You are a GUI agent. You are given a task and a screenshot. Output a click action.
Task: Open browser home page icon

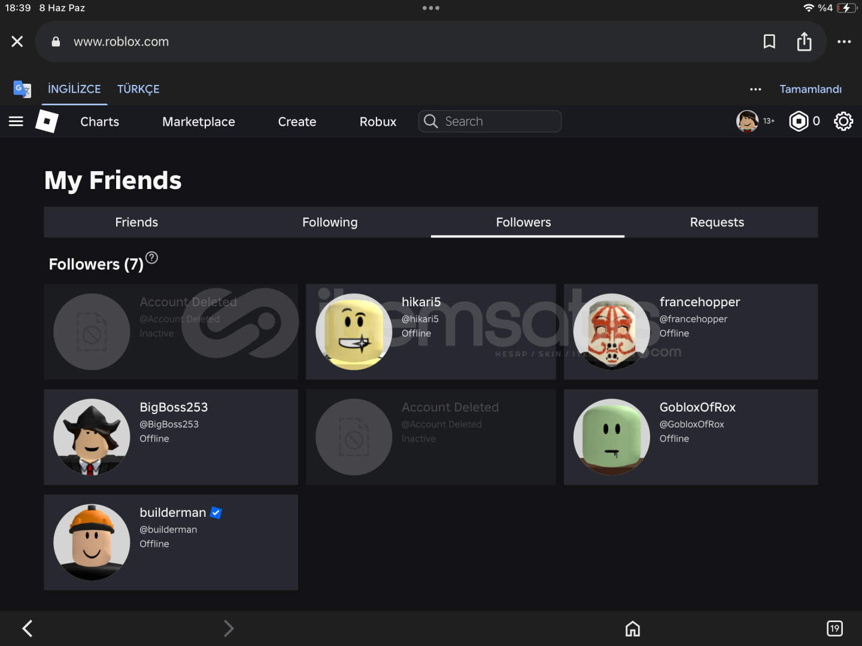click(633, 629)
